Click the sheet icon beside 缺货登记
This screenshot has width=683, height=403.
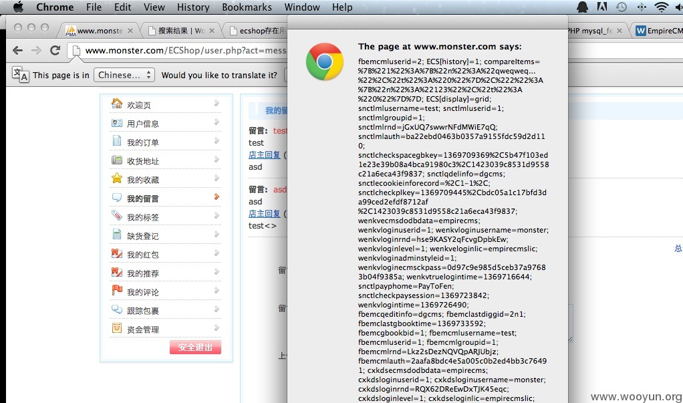[x=117, y=235]
